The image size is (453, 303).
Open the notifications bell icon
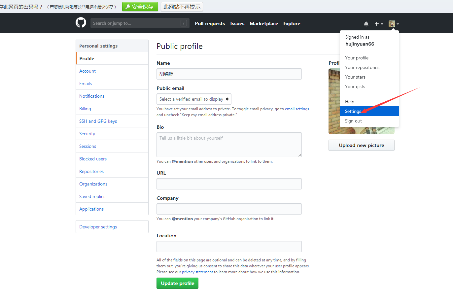(366, 24)
